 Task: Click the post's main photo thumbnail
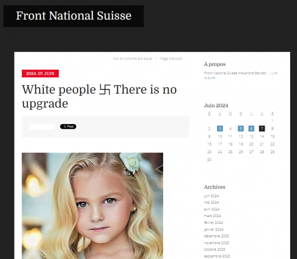(x=93, y=206)
